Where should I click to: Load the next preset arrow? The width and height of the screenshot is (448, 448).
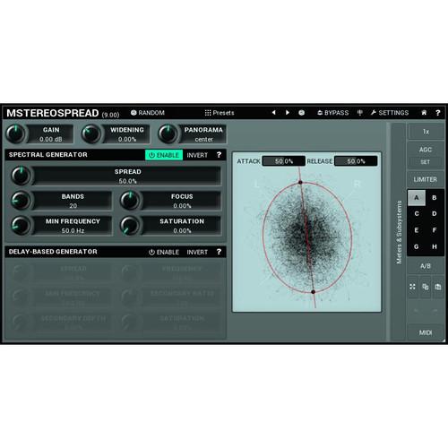(x=288, y=113)
